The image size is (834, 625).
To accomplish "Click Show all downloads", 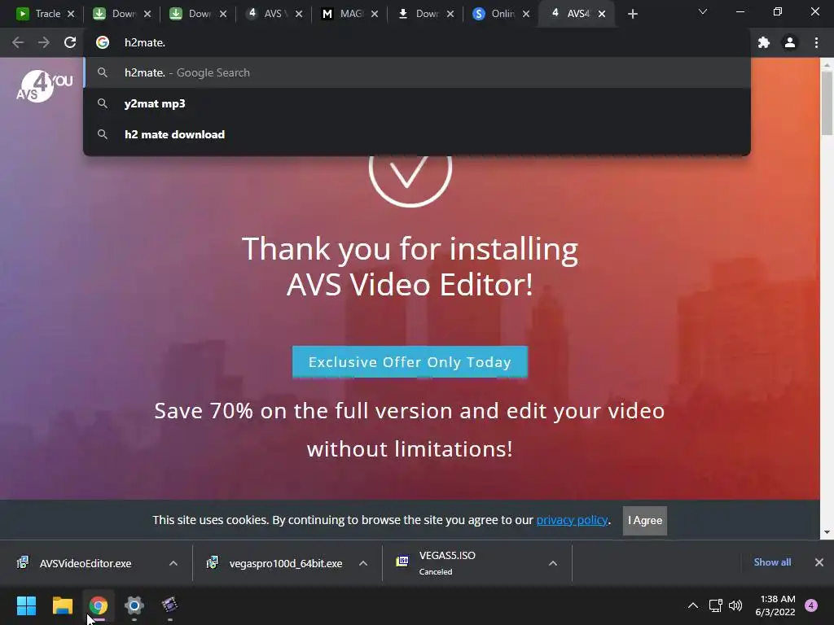I will pos(772,562).
